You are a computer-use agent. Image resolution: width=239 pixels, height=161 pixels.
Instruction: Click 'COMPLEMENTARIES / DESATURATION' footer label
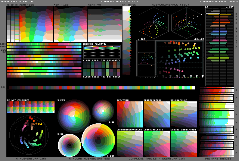click(x=156, y=158)
